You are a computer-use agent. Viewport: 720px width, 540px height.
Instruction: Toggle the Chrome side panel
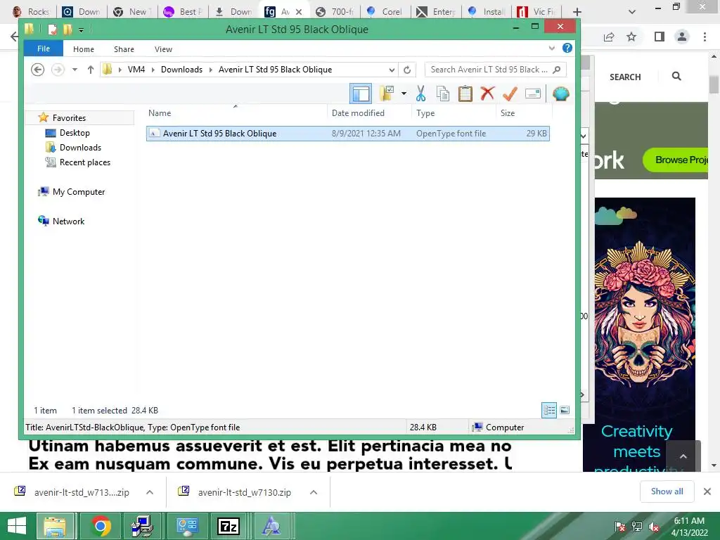(660, 37)
